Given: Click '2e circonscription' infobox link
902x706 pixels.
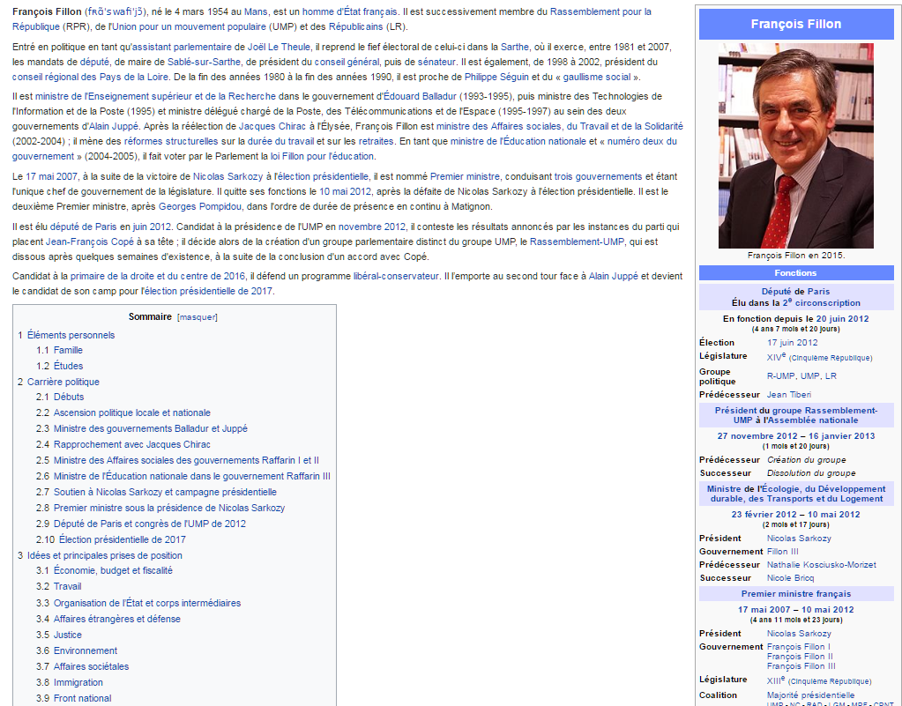Looking at the screenshot, I should [x=822, y=302].
